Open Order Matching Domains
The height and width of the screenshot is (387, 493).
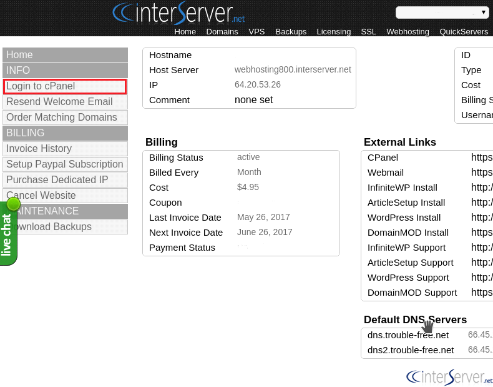click(65, 118)
